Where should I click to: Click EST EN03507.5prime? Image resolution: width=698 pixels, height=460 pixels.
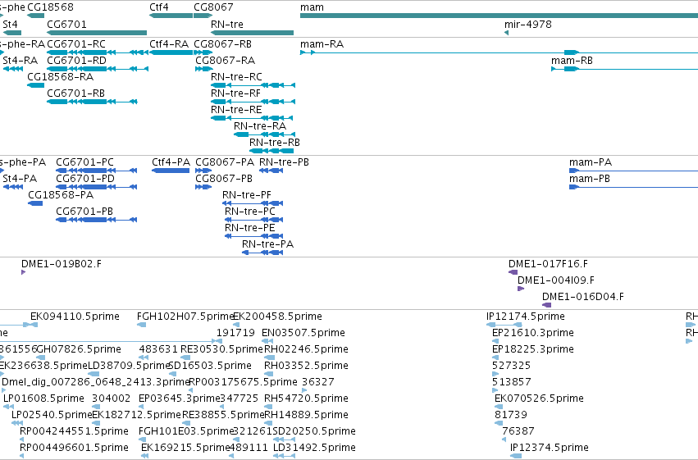point(267,342)
